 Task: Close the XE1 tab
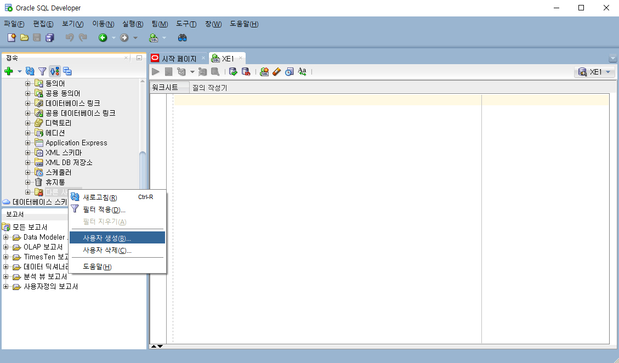click(240, 58)
